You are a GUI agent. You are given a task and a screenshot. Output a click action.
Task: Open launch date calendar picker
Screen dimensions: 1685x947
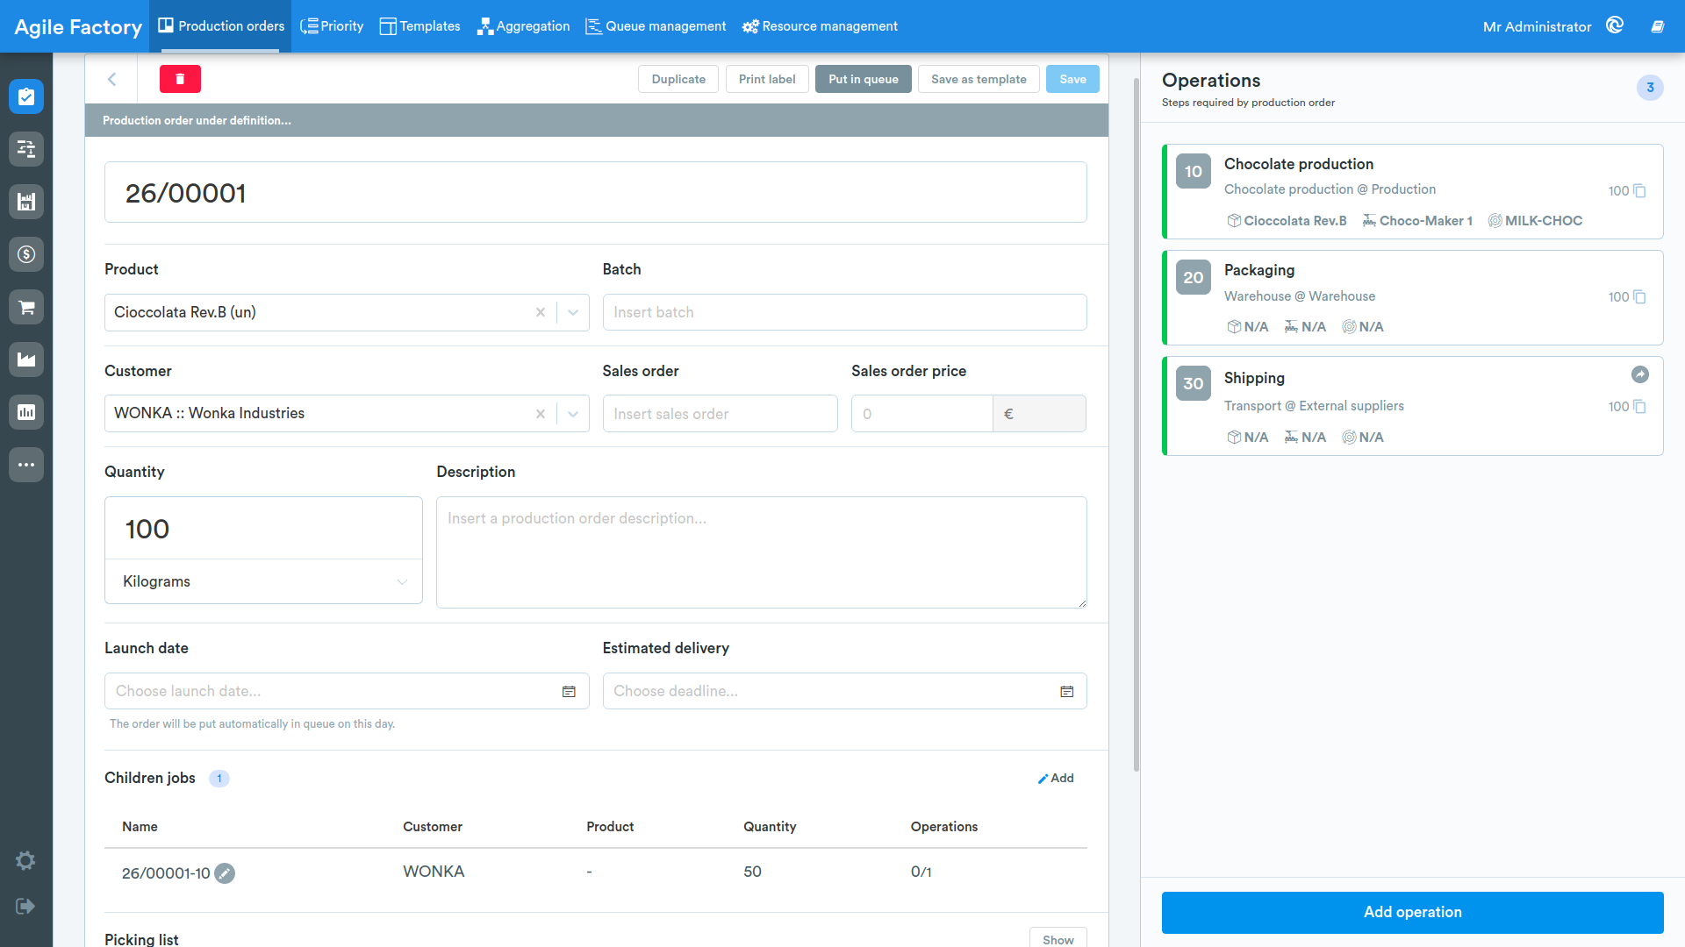coord(569,692)
